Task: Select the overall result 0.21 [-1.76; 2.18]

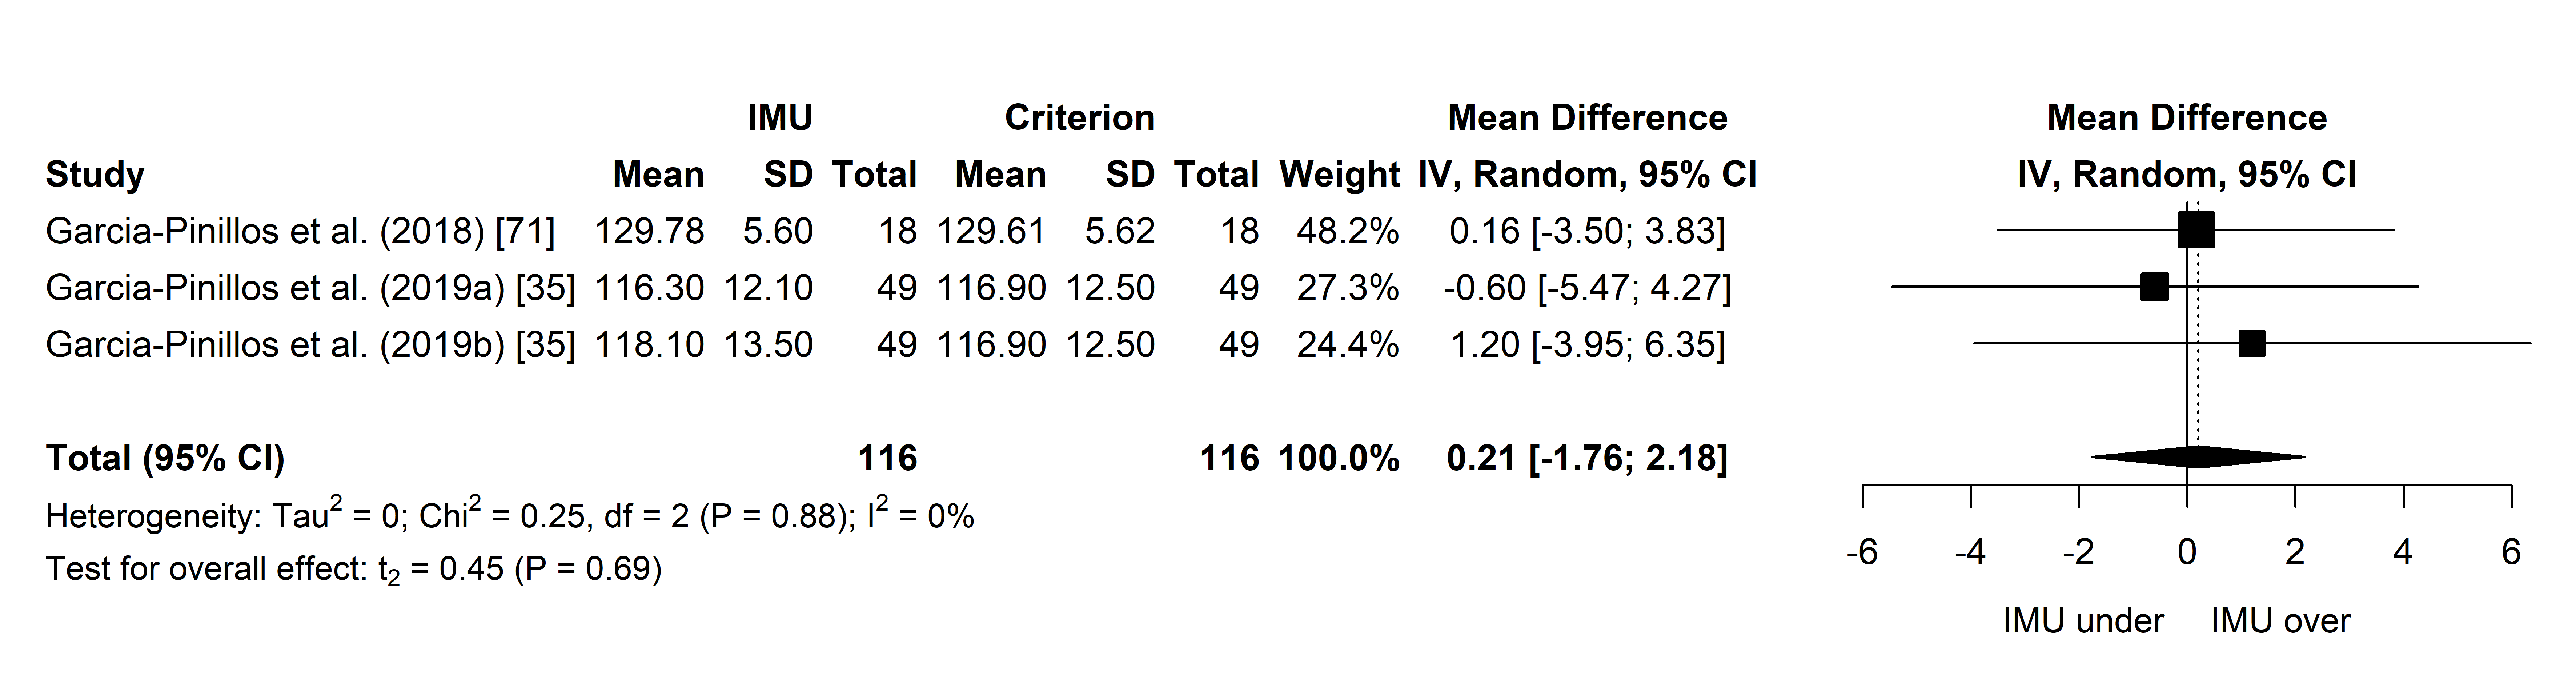Action: [1587, 458]
